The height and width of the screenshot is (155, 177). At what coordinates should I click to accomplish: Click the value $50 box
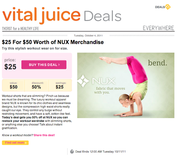(x=14, y=85)
